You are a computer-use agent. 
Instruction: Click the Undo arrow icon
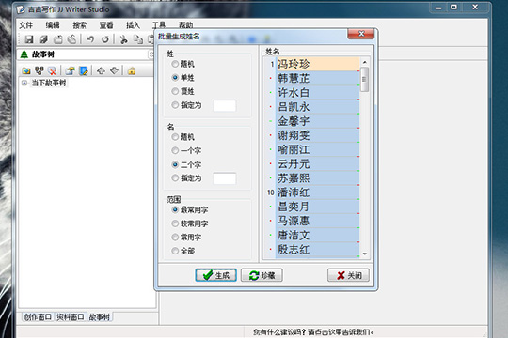(x=90, y=39)
